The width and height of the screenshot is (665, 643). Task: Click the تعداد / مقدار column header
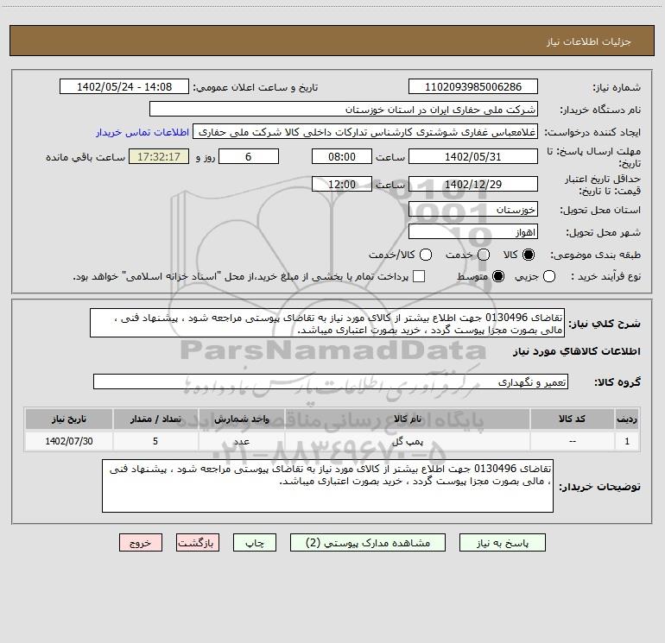pos(155,419)
